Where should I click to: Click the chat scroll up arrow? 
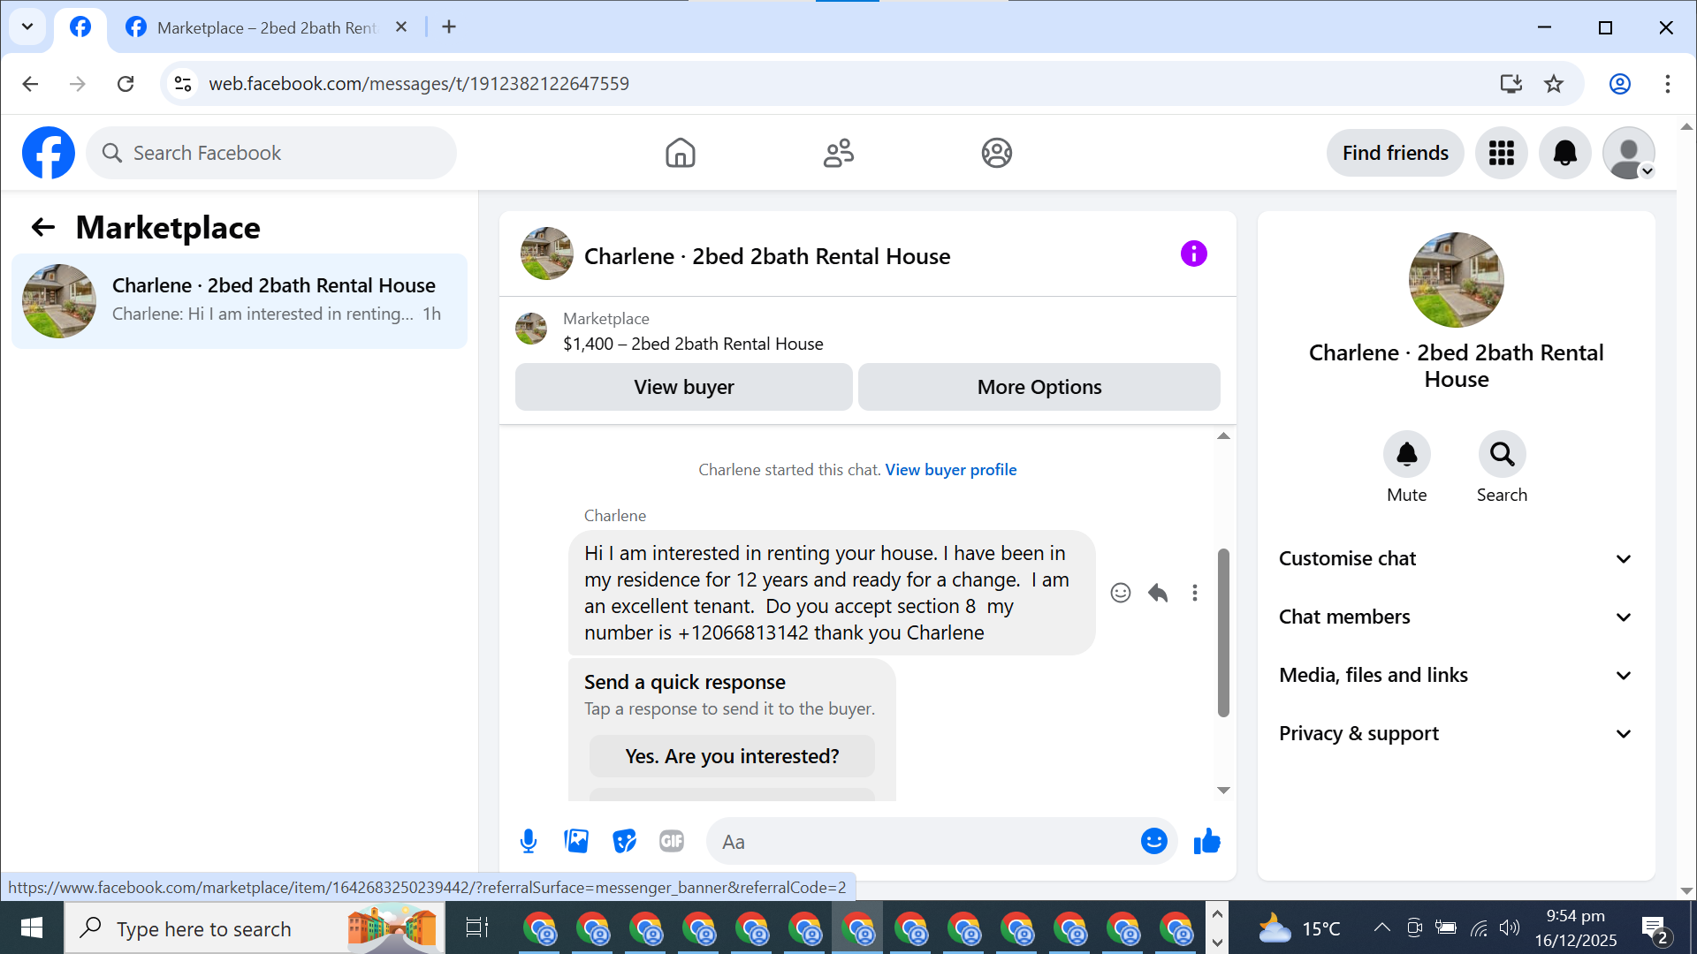coord(1223,435)
